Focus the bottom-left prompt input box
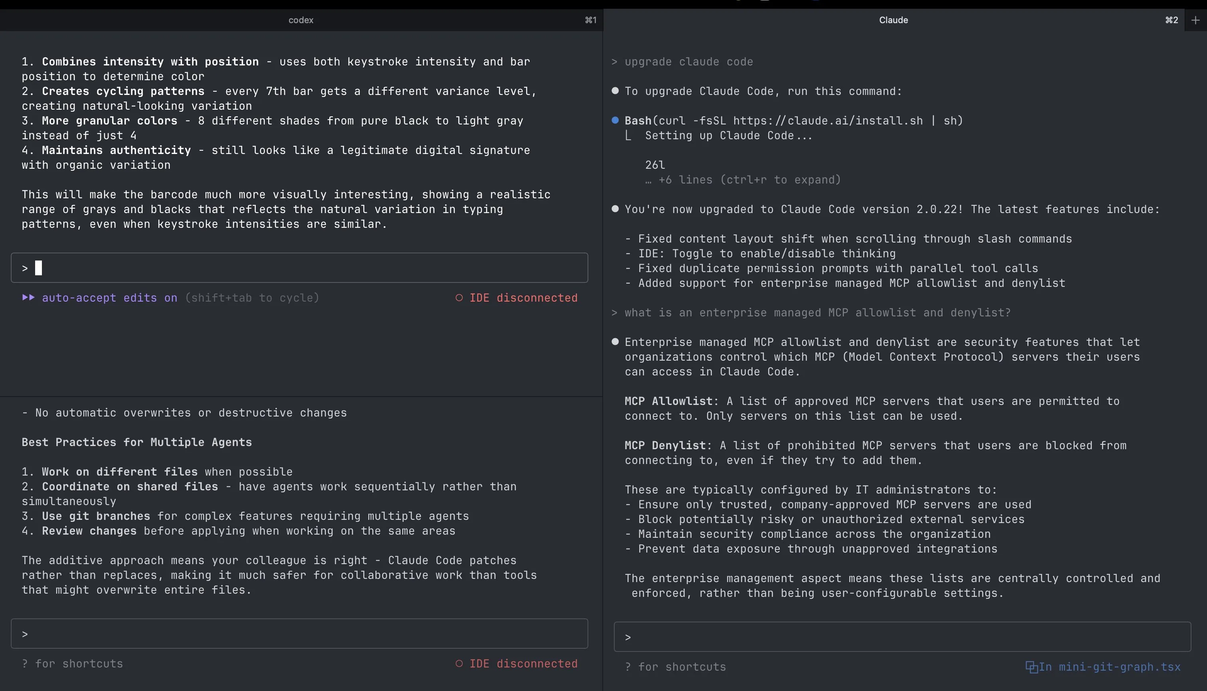Viewport: 1207px width, 691px height. pyautogui.click(x=299, y=634)
